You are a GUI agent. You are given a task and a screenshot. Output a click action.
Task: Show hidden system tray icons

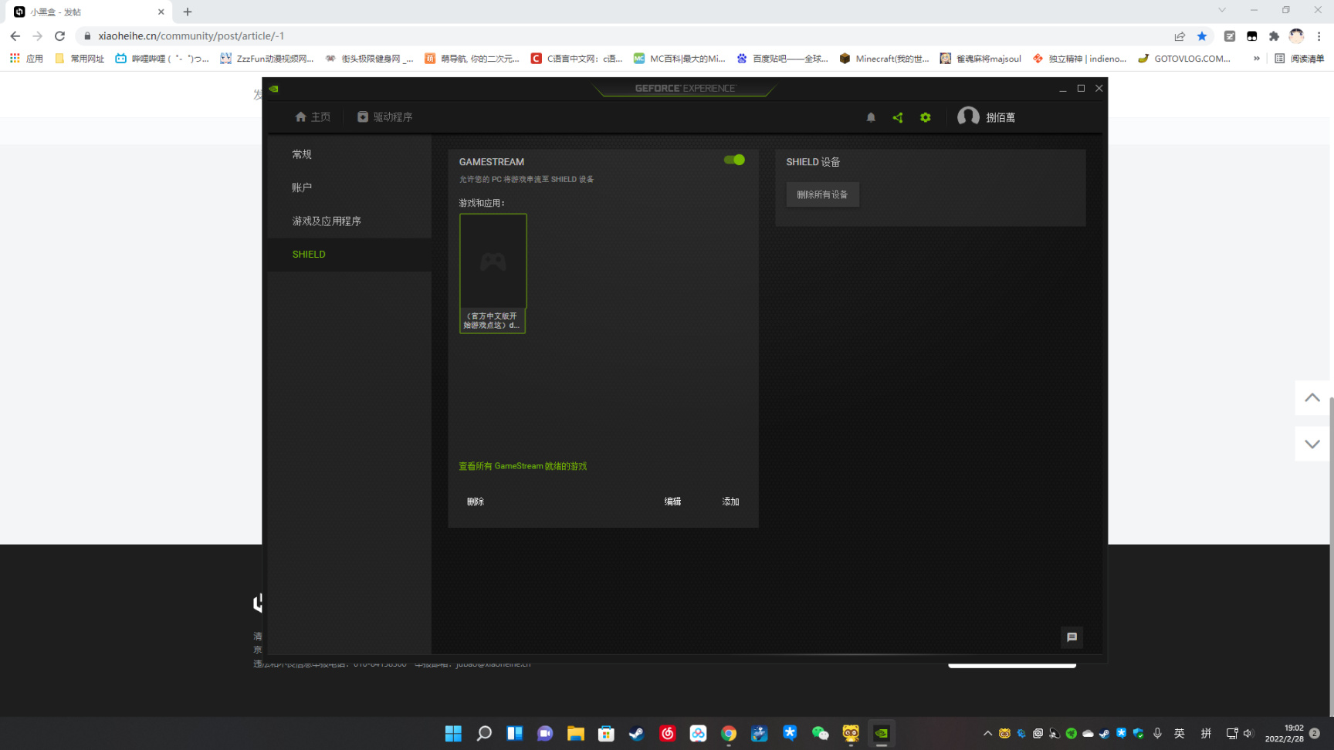tap(987, 734)
